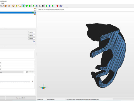Screen dimensions: 134x101
Task: Click the last wide text field above Update
Action: [17, 69]
